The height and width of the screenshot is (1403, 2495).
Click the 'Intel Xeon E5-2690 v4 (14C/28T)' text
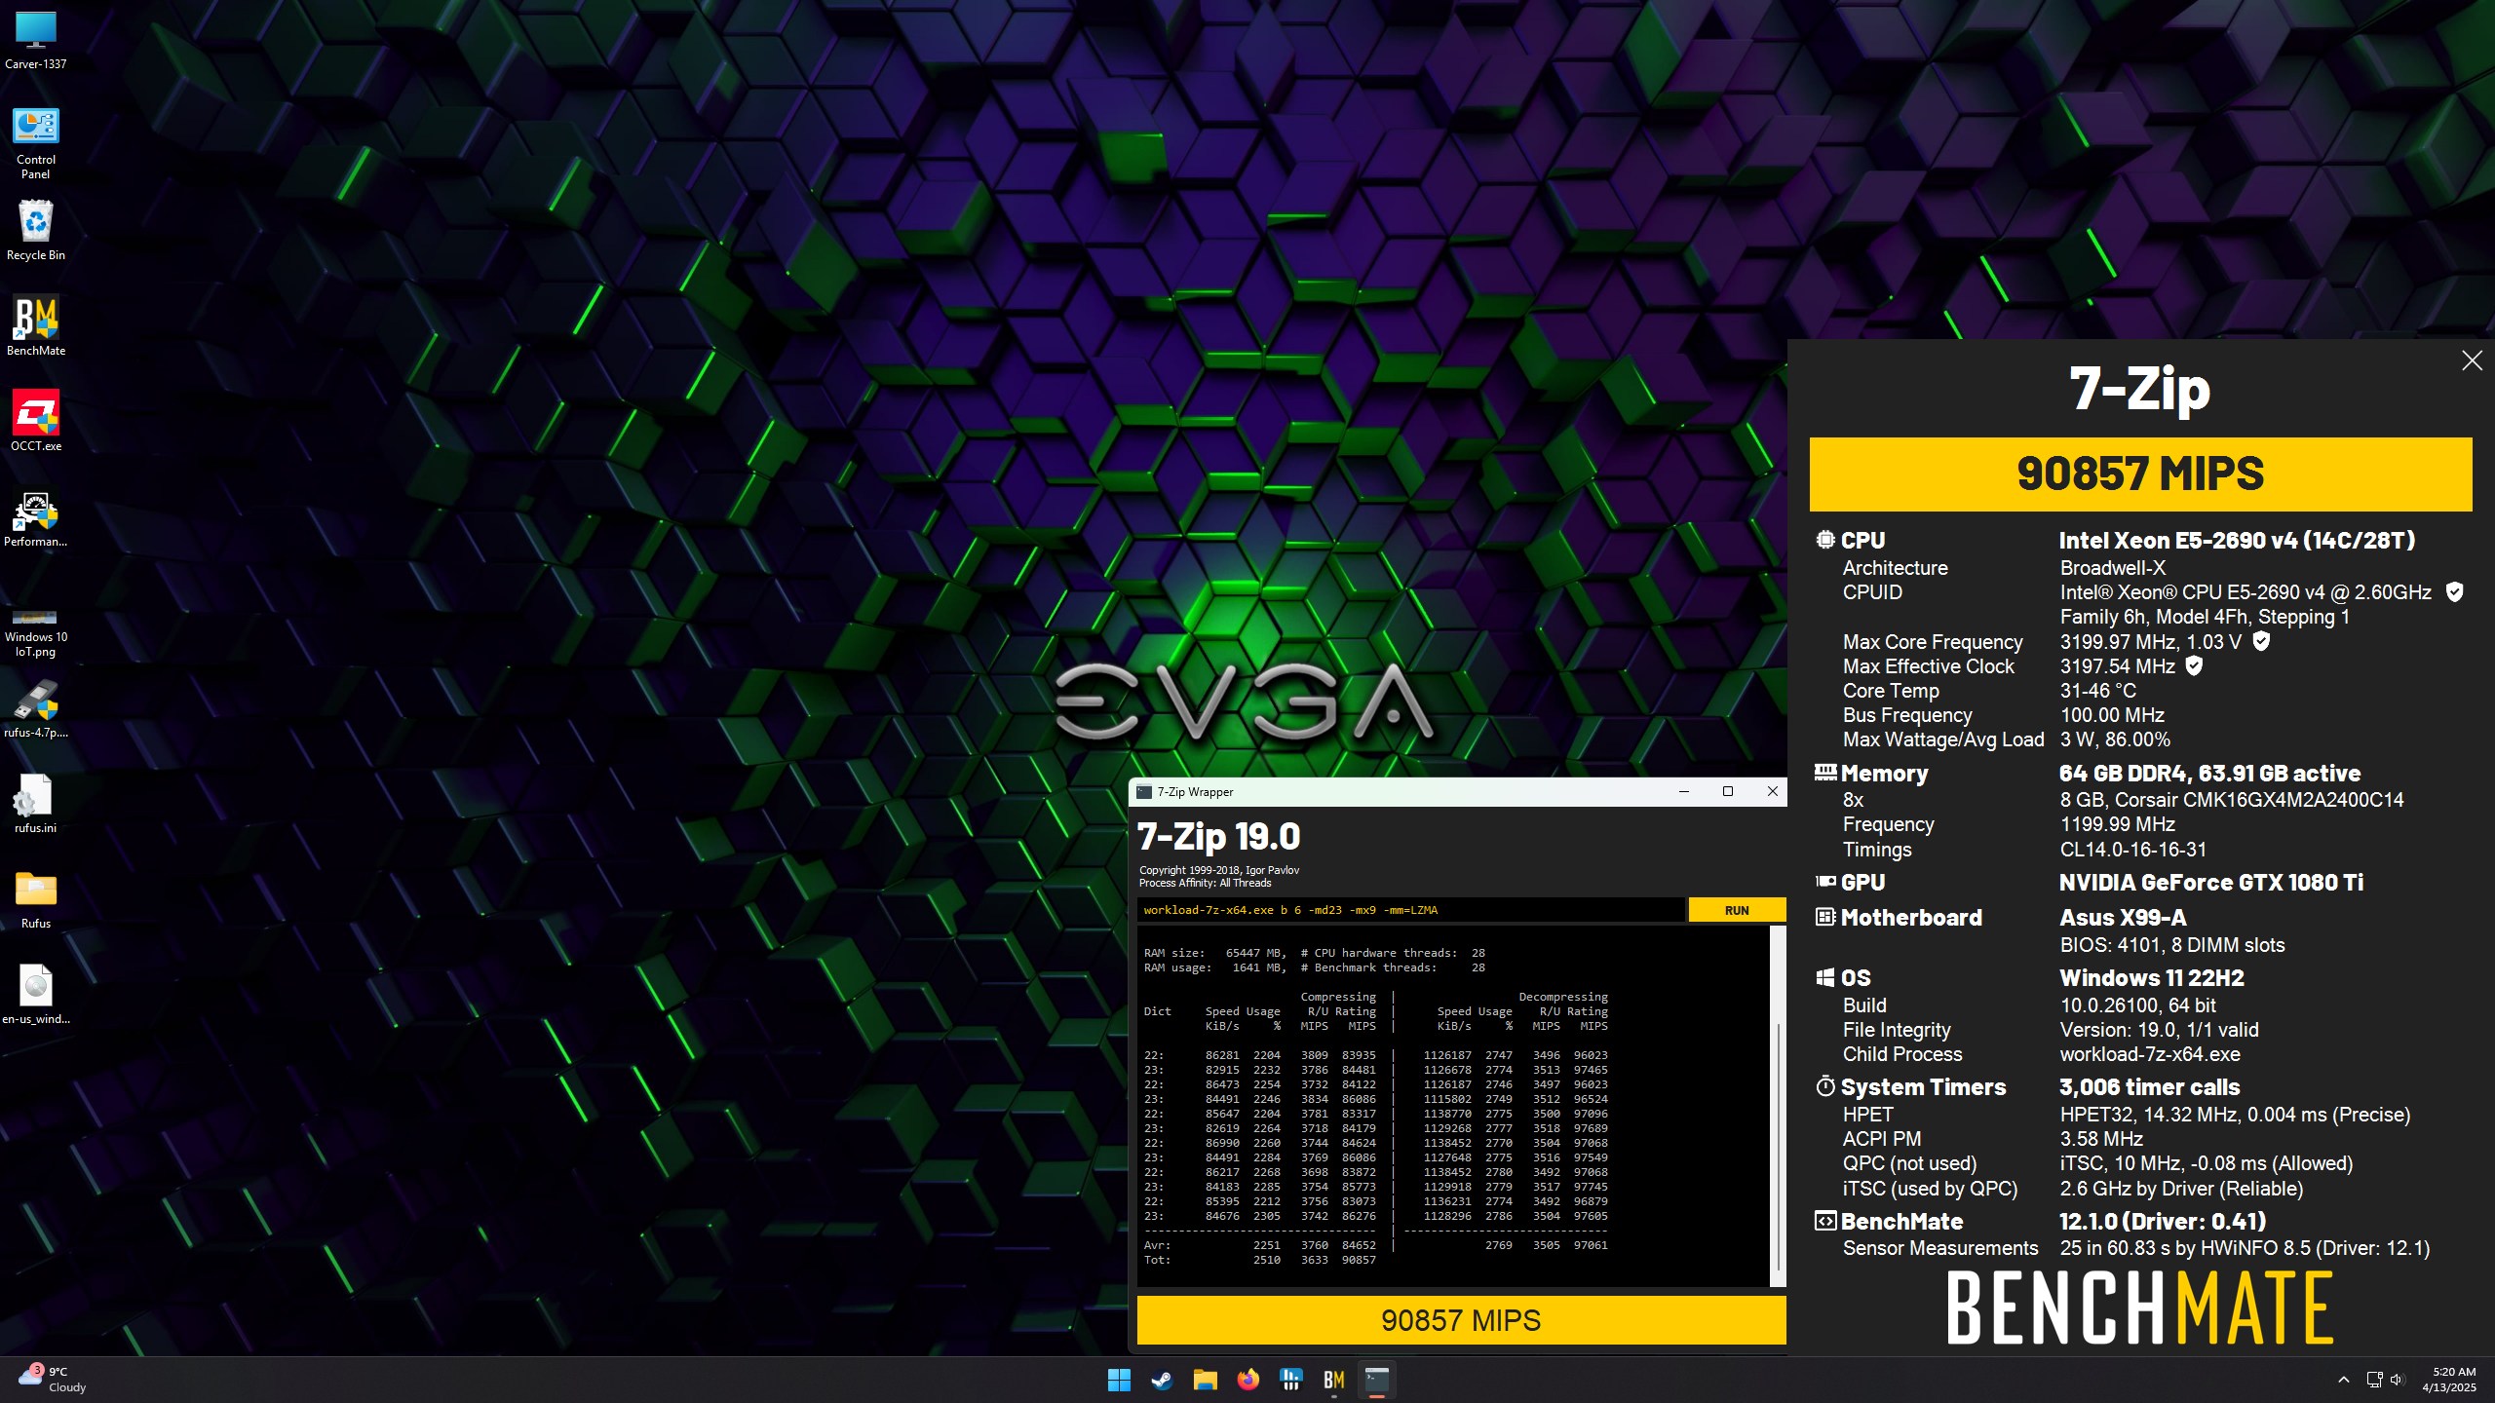(x=2237, y=541)
